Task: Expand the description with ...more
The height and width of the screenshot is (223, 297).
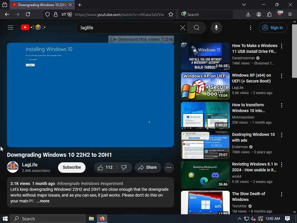Action: pyautogui.click(x=43, y=201)
